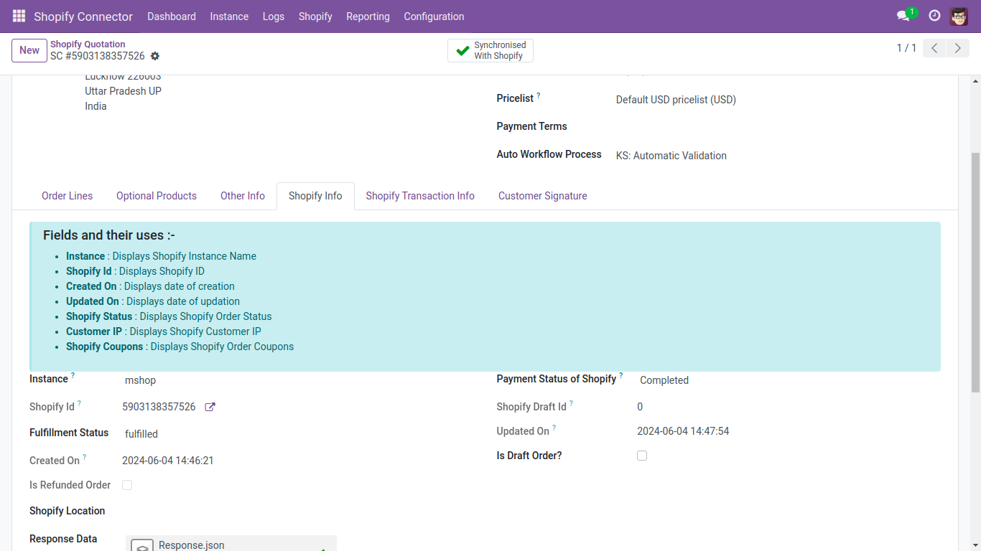981x551 pixels.
Task: Go to next record with right arrow
Action: (x=957, y=47)
